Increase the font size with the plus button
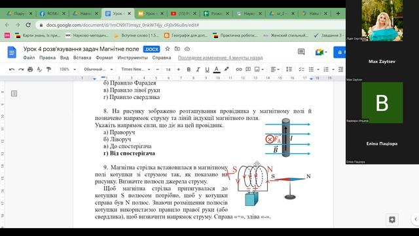Viewport: 419px width, 236px height. [x=179, y=69]
